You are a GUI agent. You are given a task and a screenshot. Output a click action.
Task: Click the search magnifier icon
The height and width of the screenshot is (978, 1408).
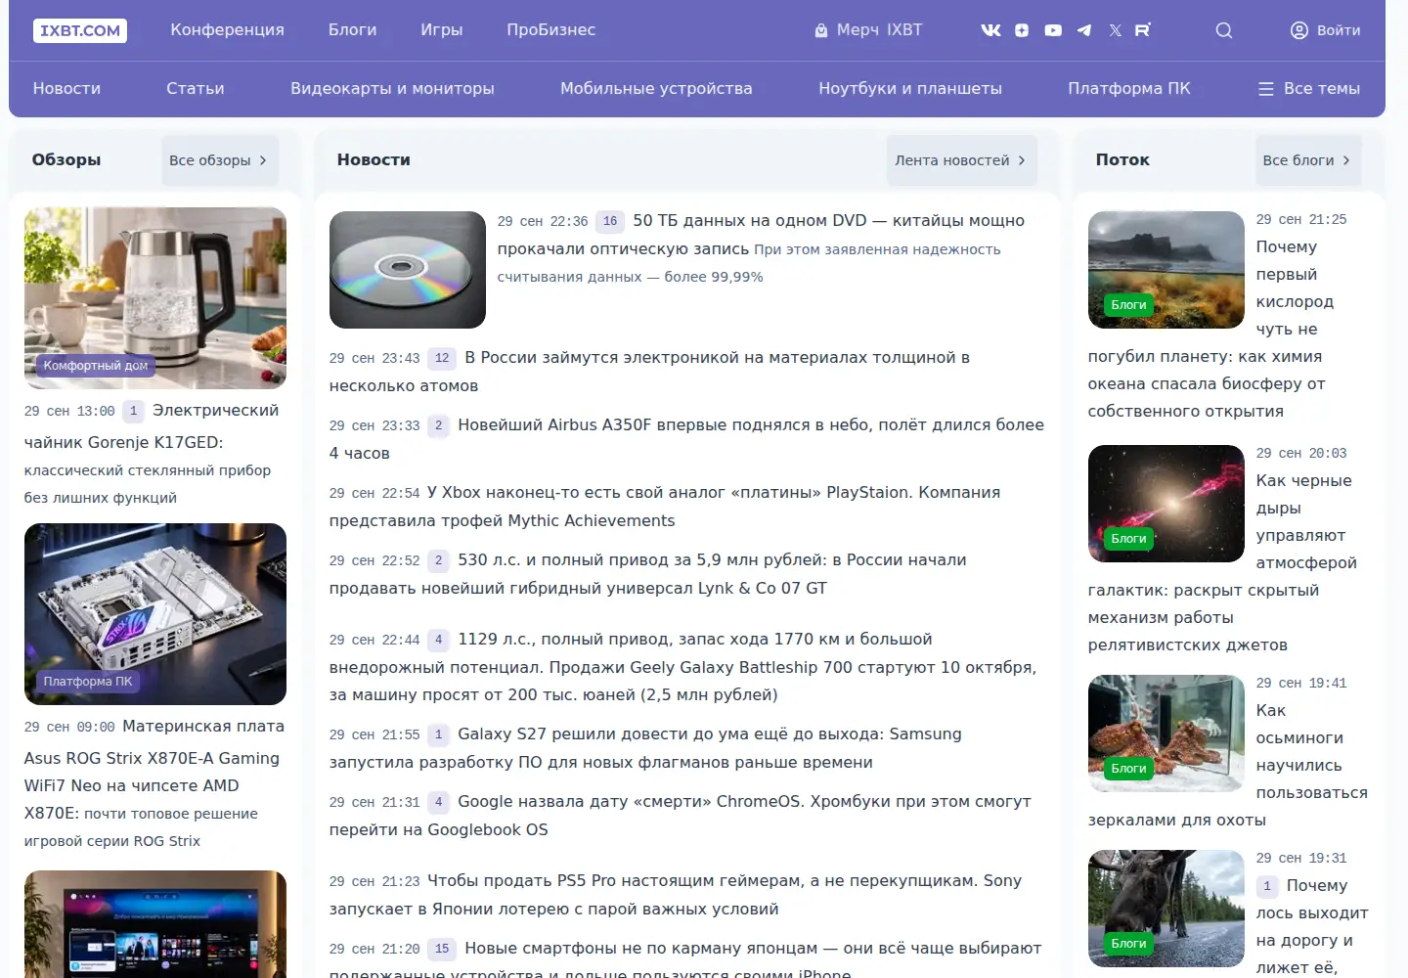pyautogui.click(x=1223, y=30)
